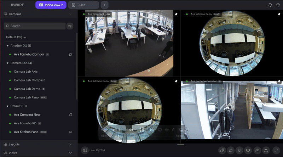Toggle the pin for Ava Compact New in list
Screen dimensions: 283x157
(x=70, y=115)
